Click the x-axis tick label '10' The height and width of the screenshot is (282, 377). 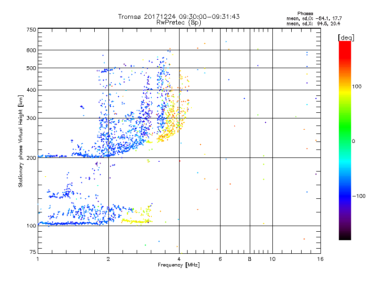coord(272,259)
